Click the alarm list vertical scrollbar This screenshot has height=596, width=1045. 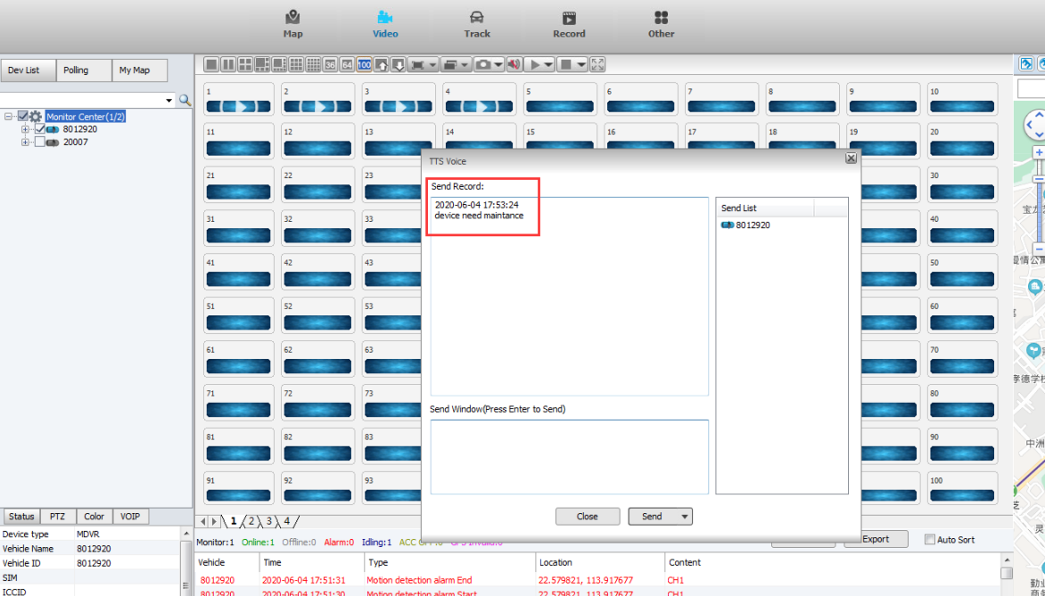(1007, 574)
